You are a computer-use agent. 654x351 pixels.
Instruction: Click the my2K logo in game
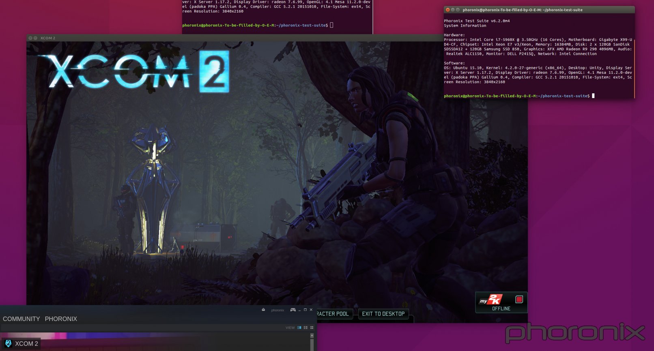(x=491, y=300)
